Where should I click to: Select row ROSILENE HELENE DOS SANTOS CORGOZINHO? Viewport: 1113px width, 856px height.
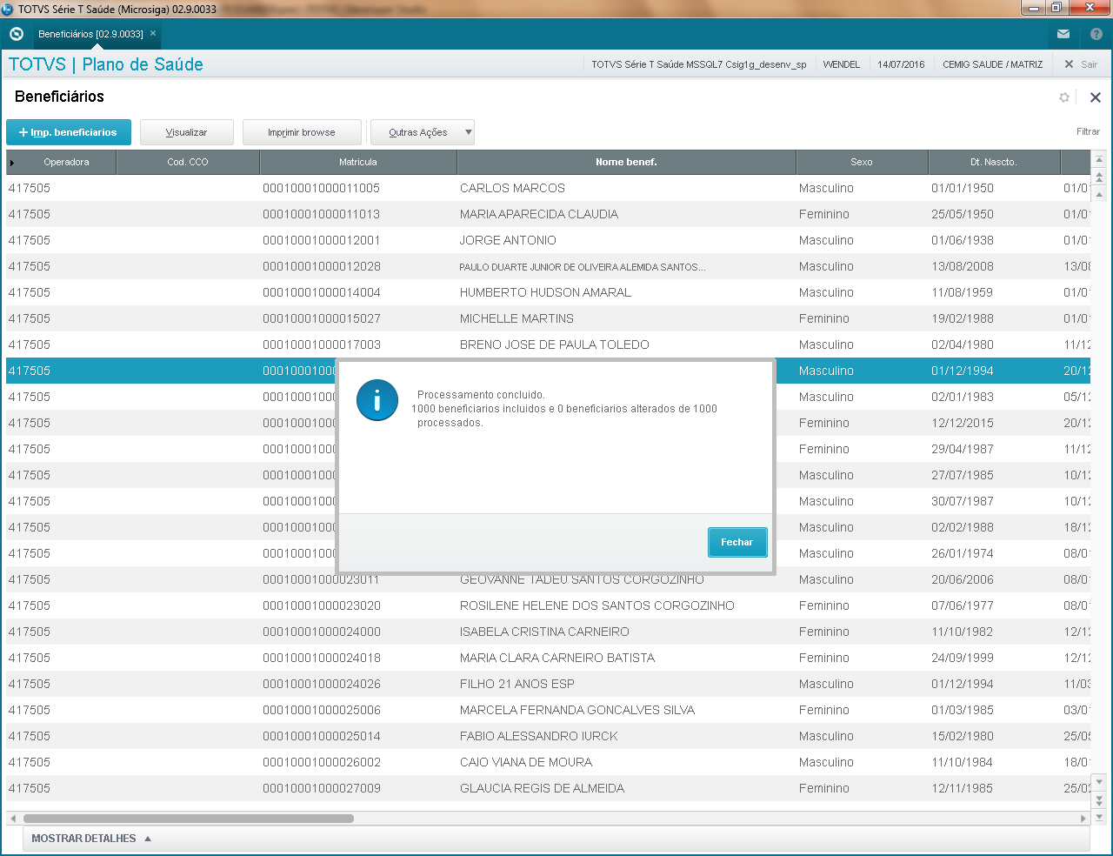pyautogui.click(x=549, y=605)
